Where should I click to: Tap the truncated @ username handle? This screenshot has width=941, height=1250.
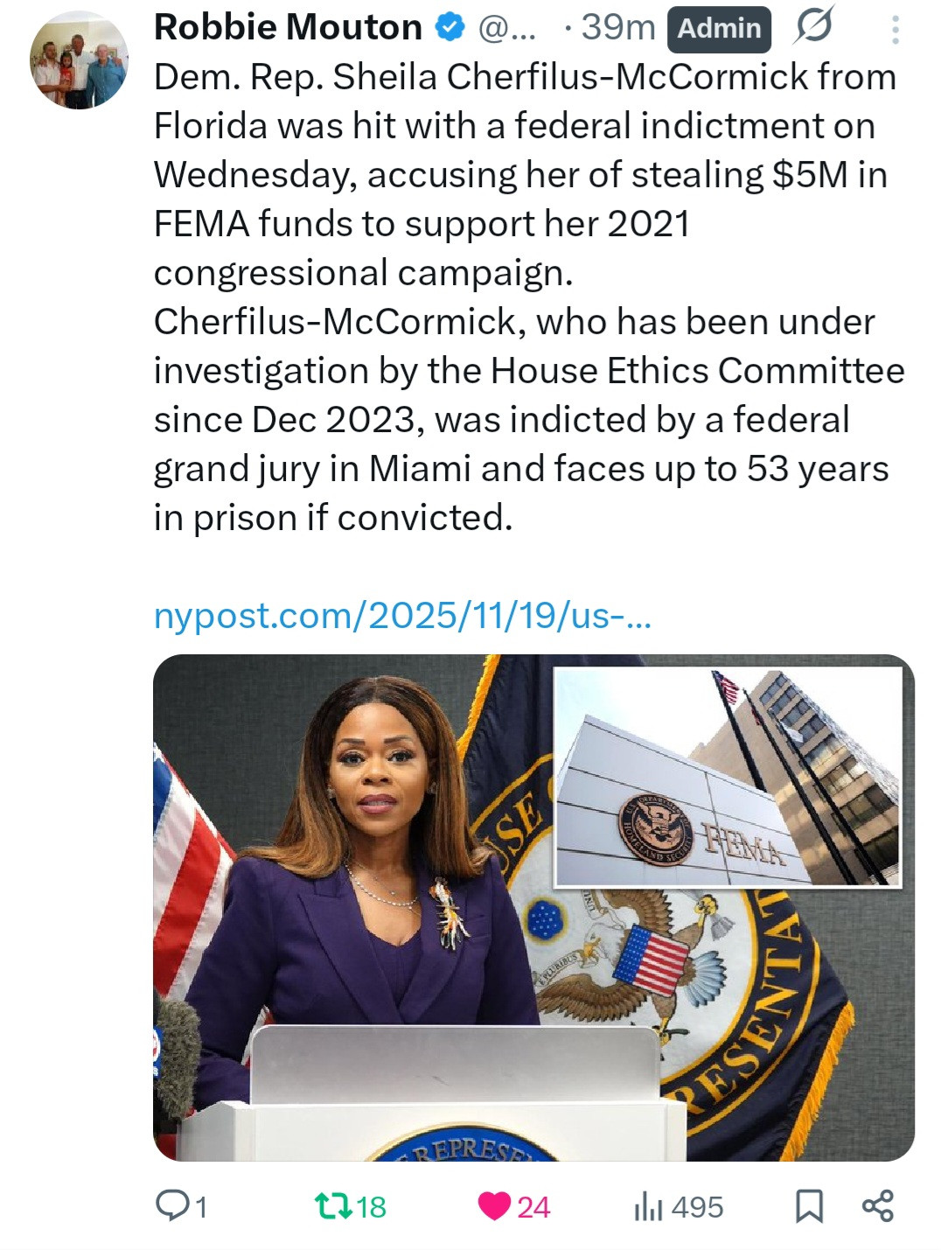(502, 28)
